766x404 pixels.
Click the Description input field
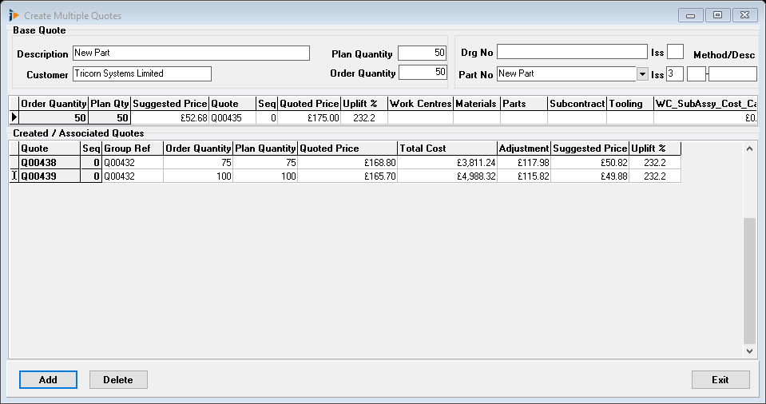click(190, 53)
